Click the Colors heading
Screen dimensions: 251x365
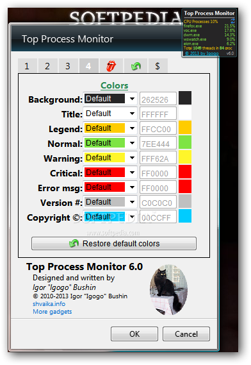(115, 85)
